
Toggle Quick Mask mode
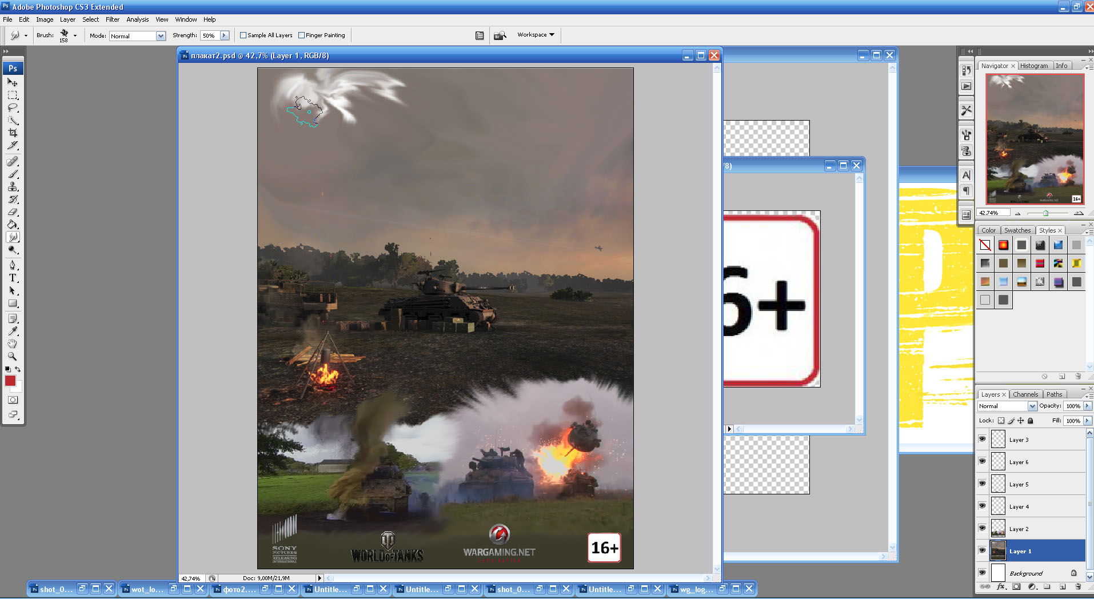[x=13, y=400]
